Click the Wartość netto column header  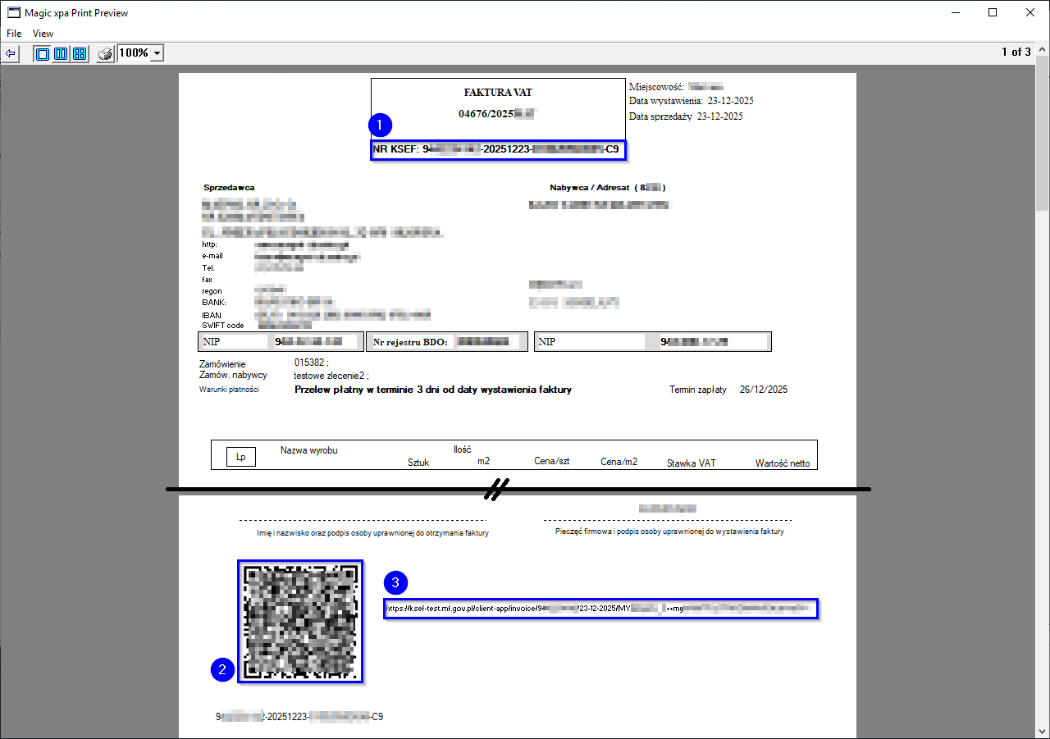pos(783,463)
